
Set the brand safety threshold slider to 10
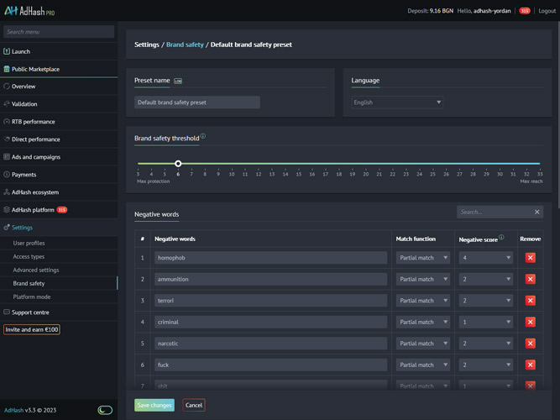pos(231,164)
